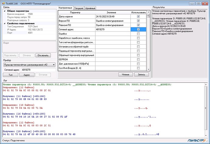Select the Время ожидания 1500 value
This screenshot has width=210, height=144.
coord(30,14)
